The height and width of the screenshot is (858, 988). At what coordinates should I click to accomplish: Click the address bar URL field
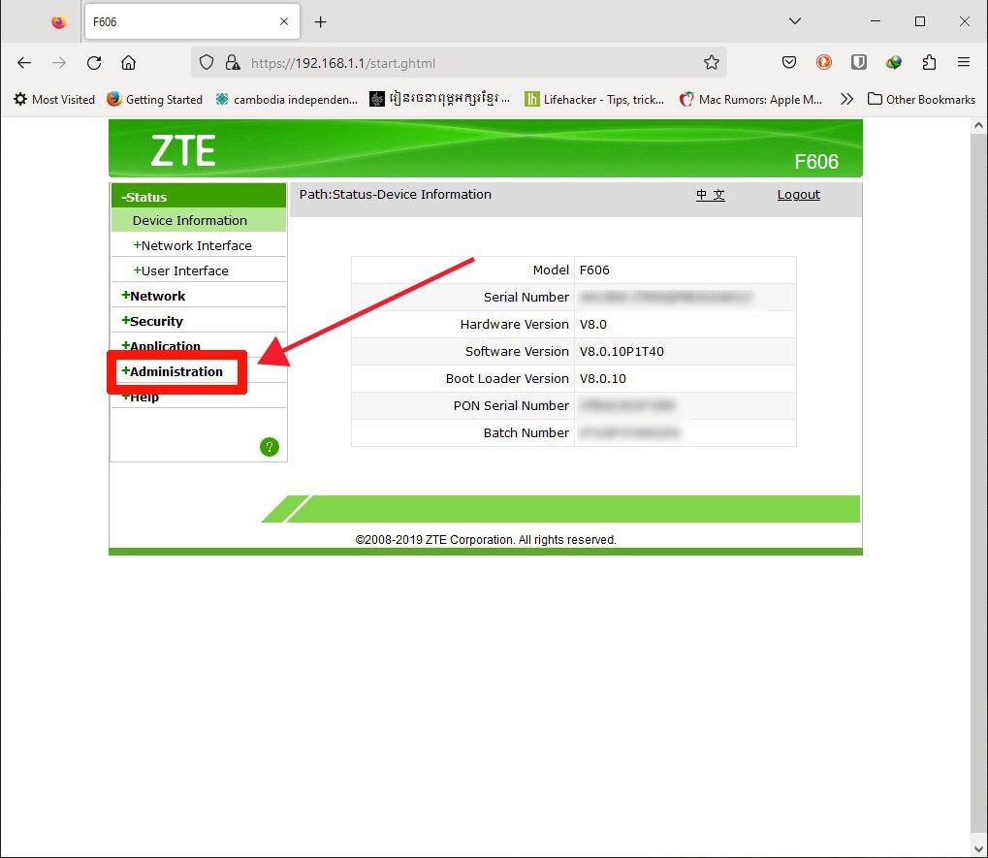459,62
